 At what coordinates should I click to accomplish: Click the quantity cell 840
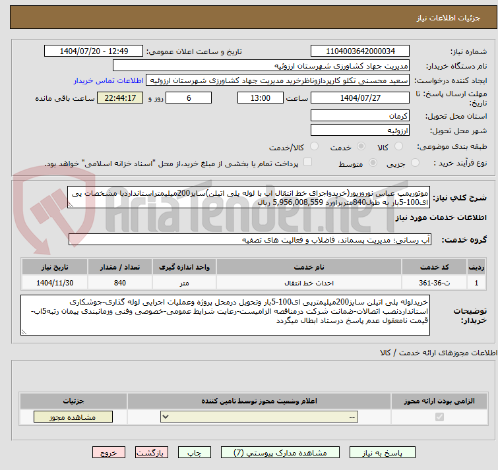[120, 283]
